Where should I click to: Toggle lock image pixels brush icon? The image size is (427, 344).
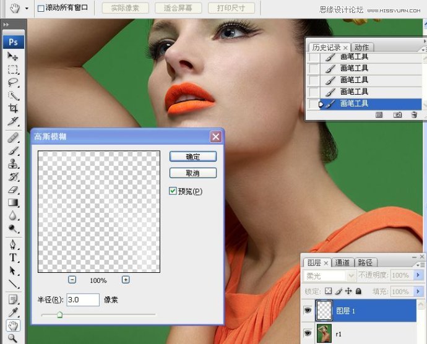click(339, 291)
